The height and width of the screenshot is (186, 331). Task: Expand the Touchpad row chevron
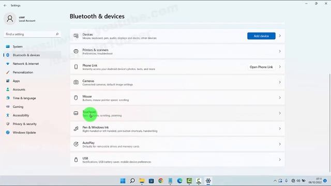coord(280,113)
